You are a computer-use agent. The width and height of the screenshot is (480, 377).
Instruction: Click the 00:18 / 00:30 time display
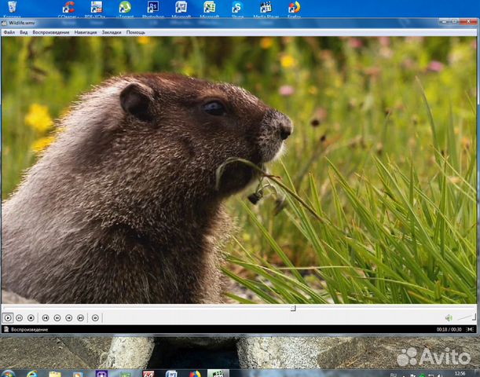point(449,329)
